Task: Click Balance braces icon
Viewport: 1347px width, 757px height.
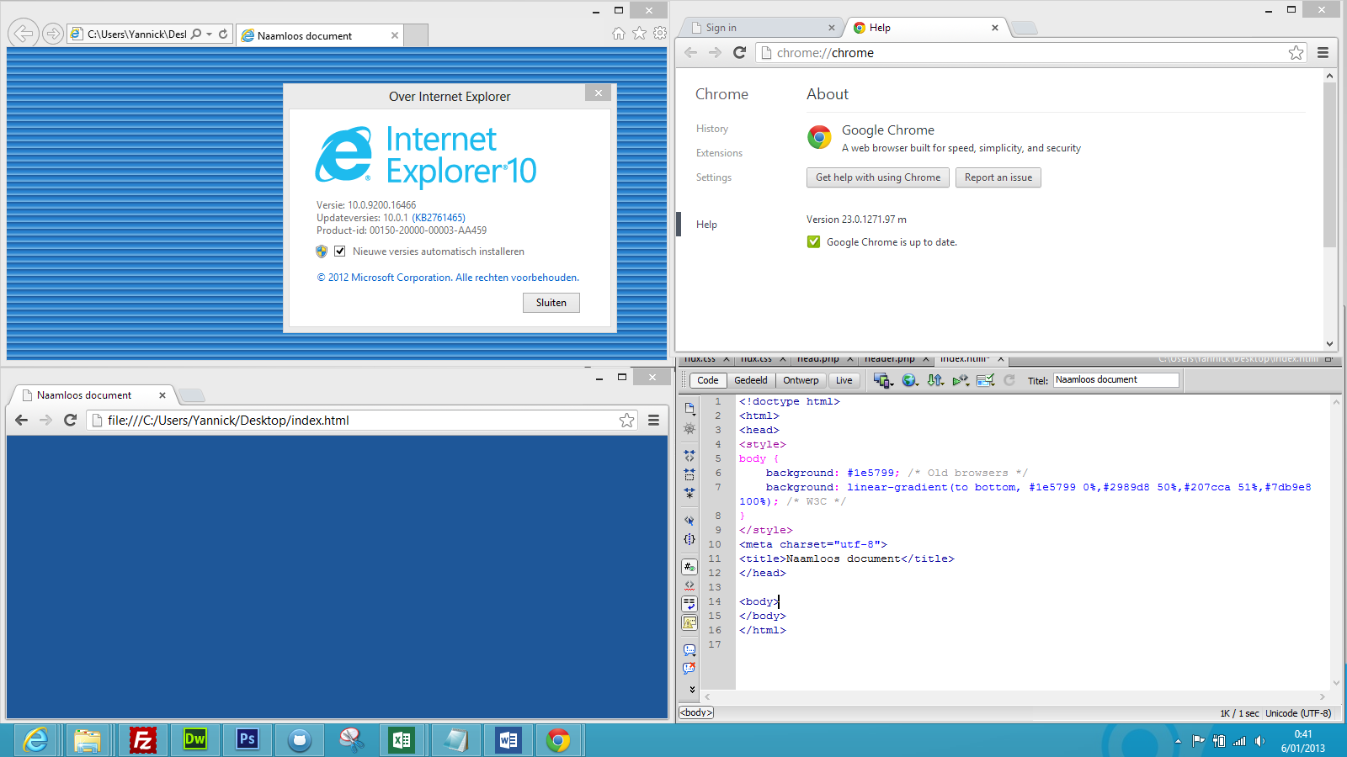Action: [x=689, y=539]
